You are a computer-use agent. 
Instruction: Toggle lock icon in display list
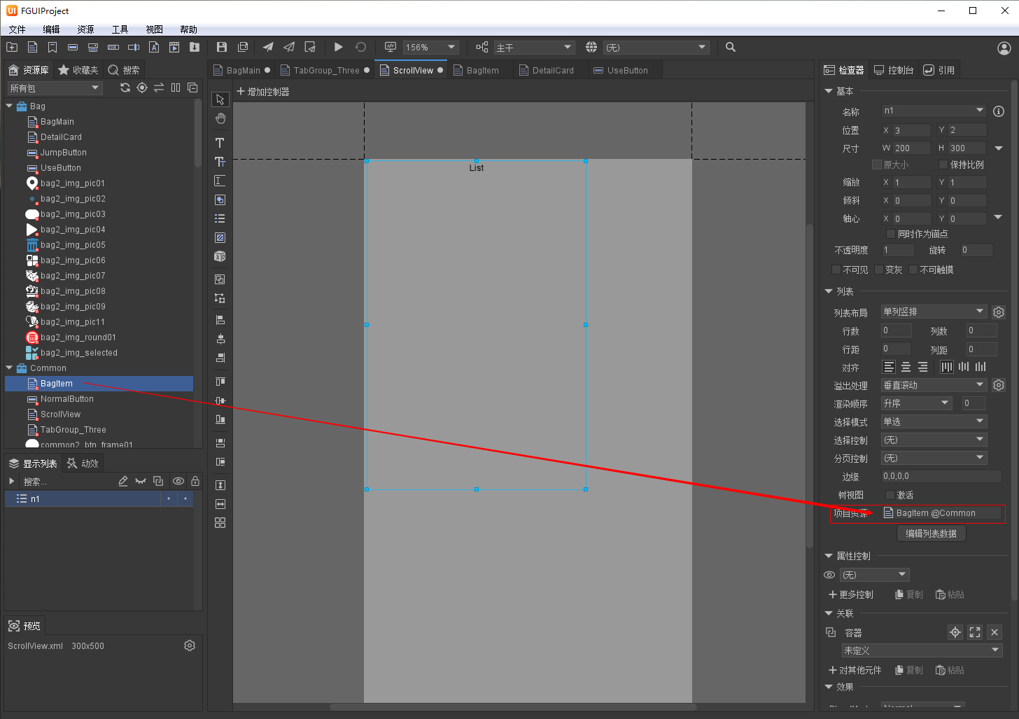[195, 481]
